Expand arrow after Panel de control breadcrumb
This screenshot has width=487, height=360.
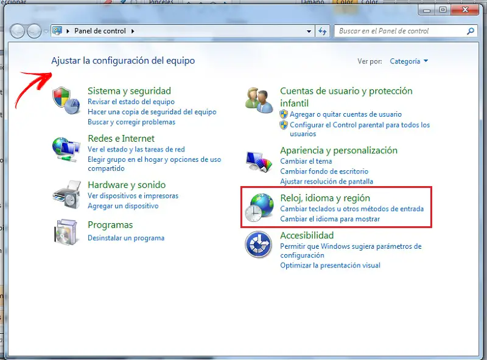(133, 31)
